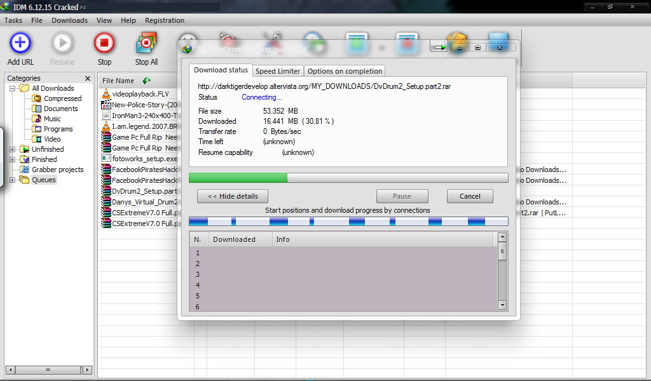
Task: Click the green download progress bar
Action: point(348,178)
